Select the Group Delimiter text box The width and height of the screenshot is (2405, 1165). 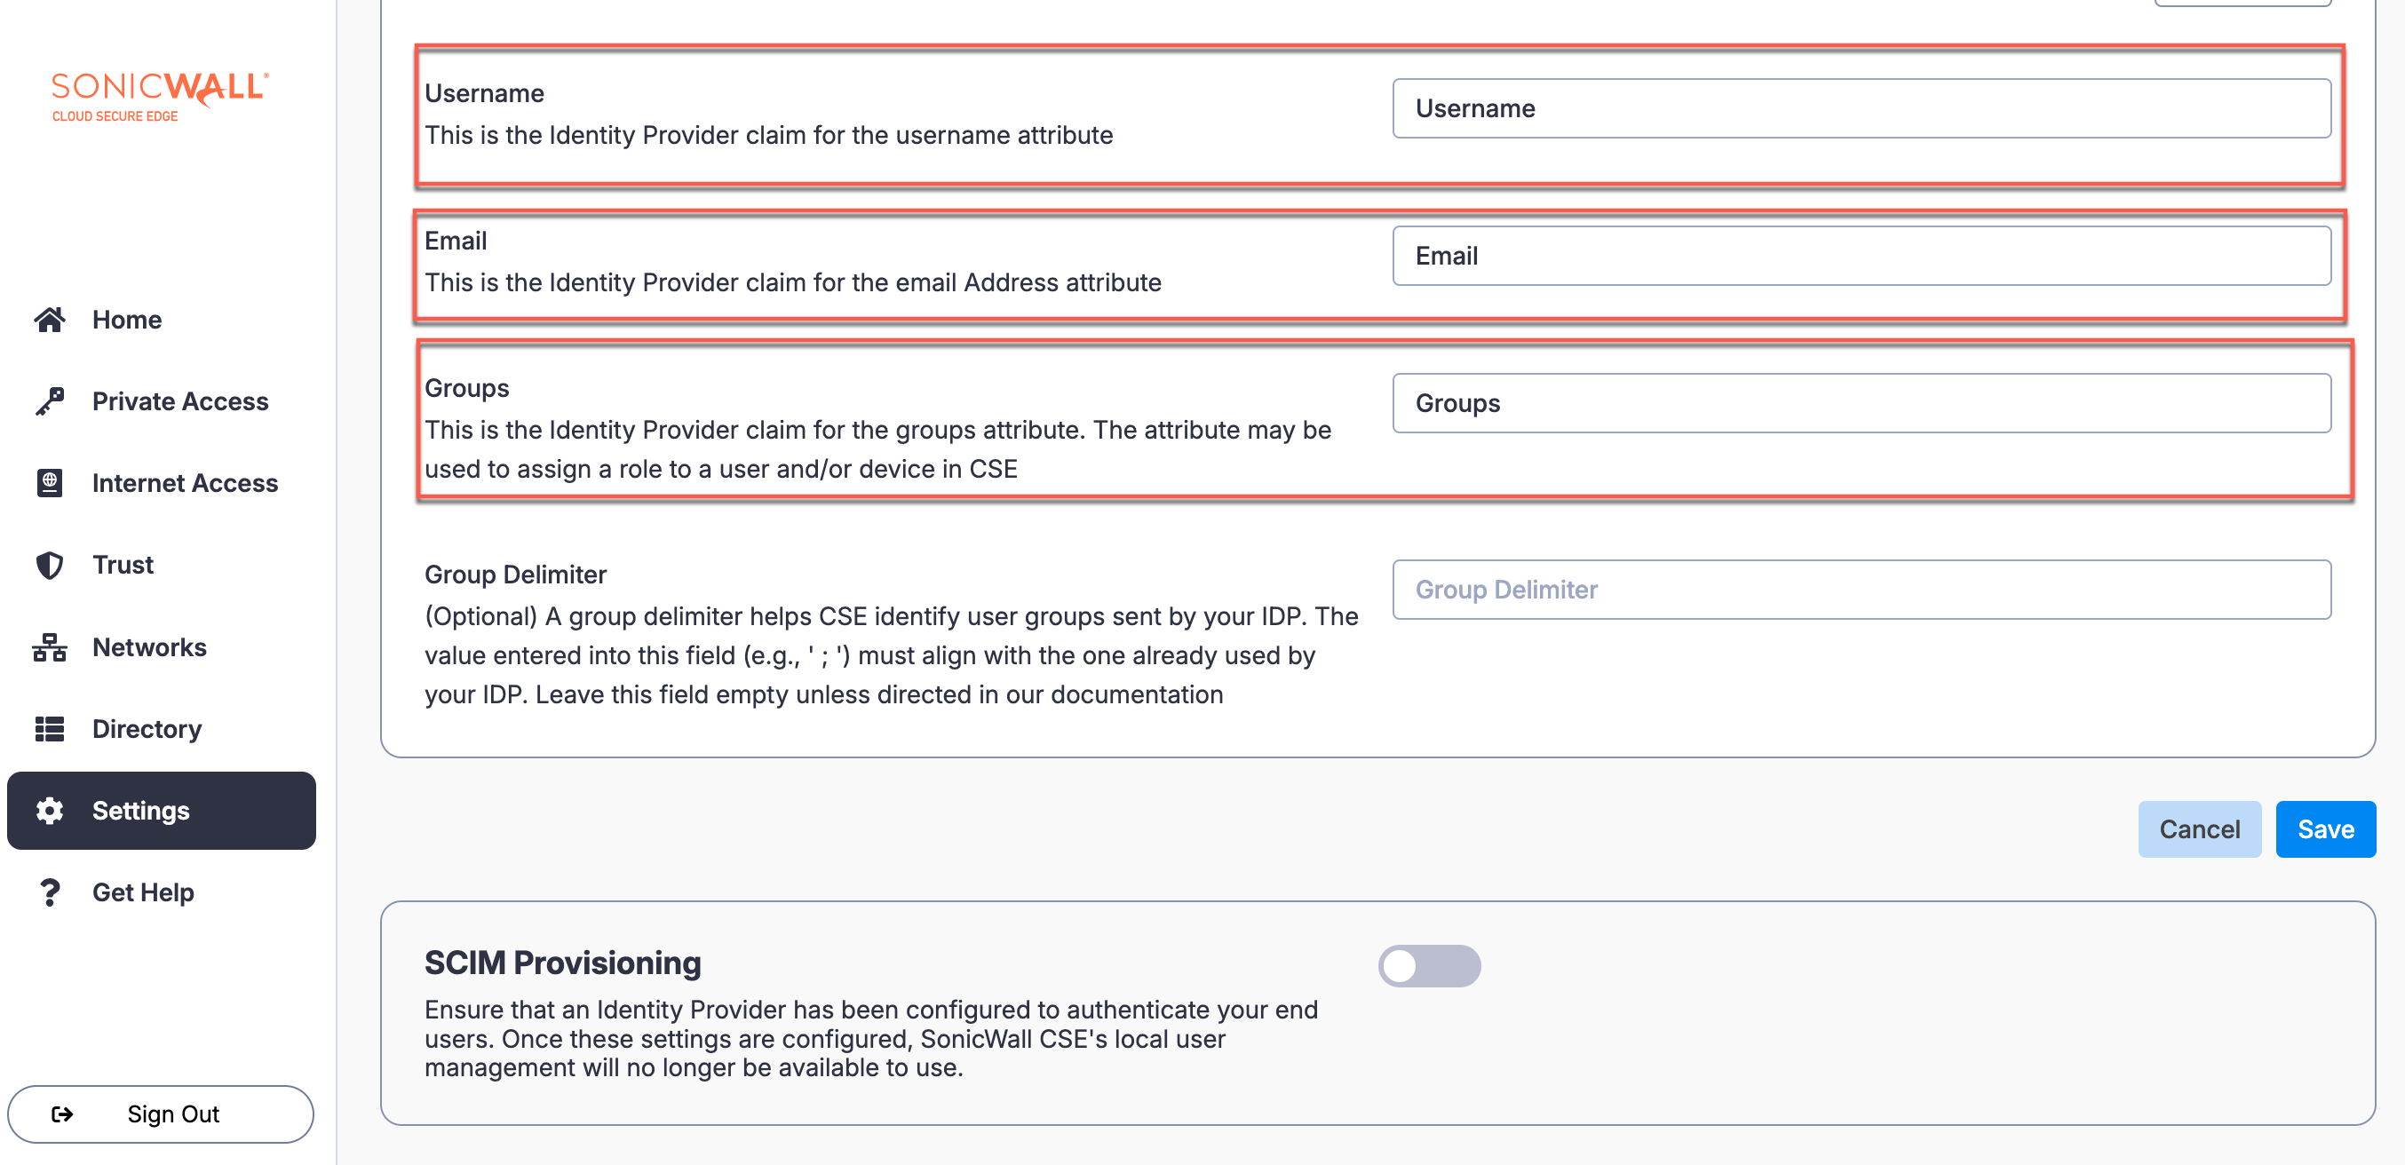point(1861,590)
